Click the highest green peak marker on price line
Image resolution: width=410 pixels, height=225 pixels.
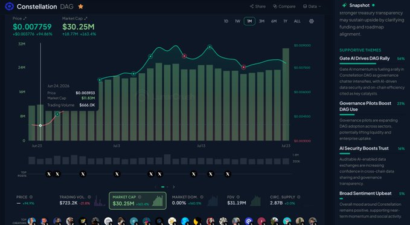210,47
